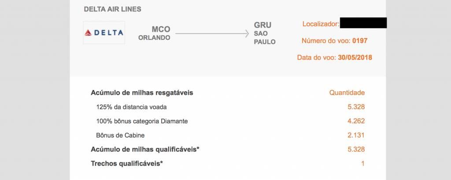Select the DELTA AIR LINES heading
This screenshot has width=451, height=180.
(112, 9)
